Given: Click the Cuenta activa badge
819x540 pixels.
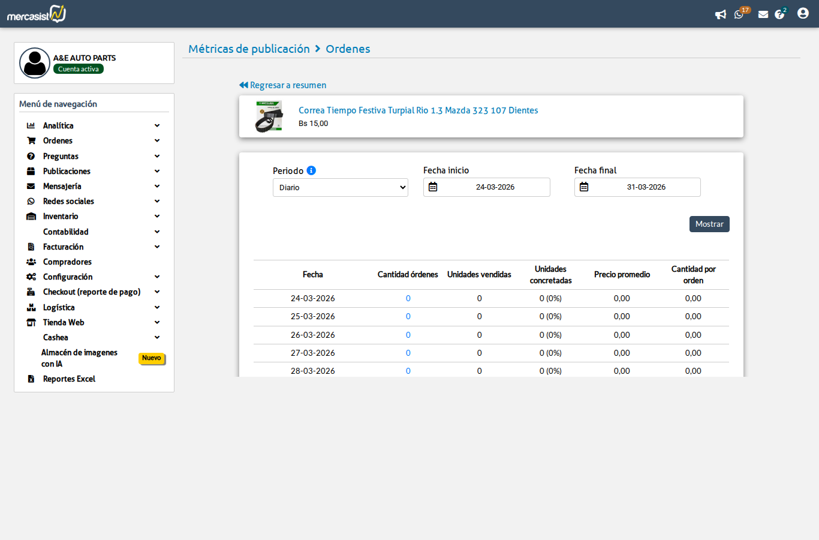Looking at the screenshot, I should [79, 69].
